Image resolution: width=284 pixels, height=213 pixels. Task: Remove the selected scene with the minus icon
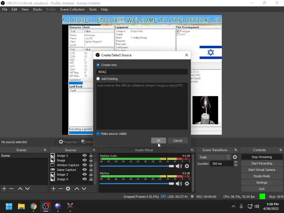tap(11, 189)
